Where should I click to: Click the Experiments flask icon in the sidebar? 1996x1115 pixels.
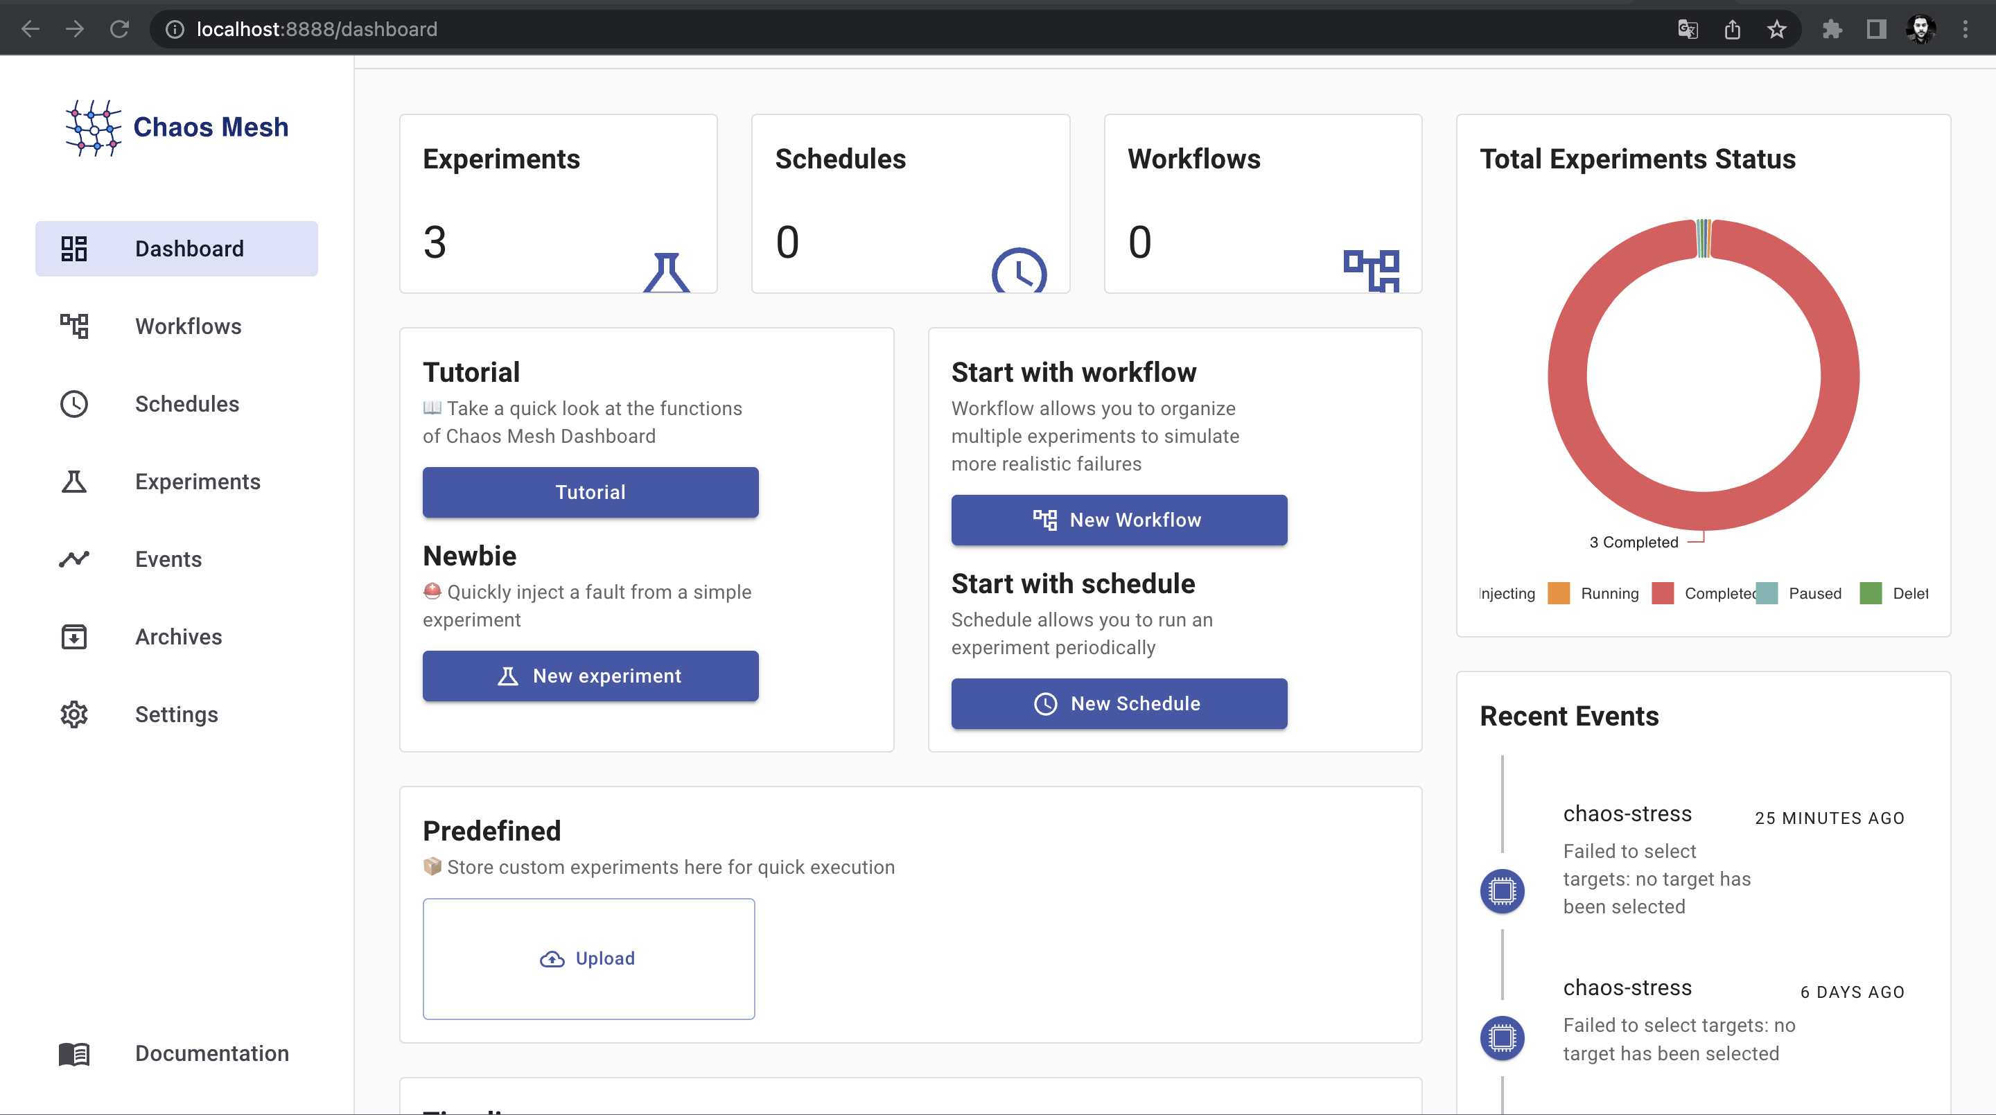pos(74,481)
